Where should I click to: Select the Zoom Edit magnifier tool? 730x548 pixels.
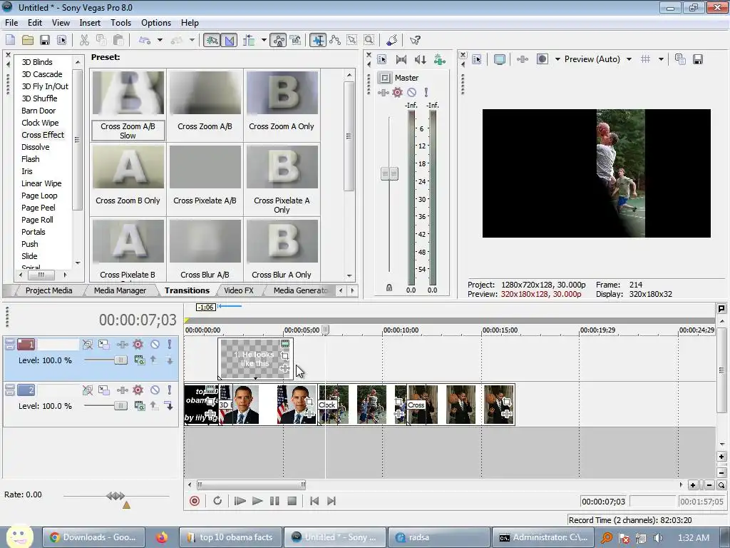coord(369,40)
